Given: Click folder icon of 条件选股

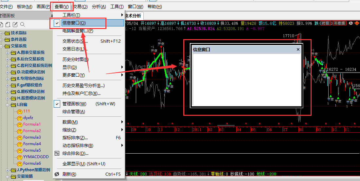Looking at the screenshot, I should (x=7, y=39).
